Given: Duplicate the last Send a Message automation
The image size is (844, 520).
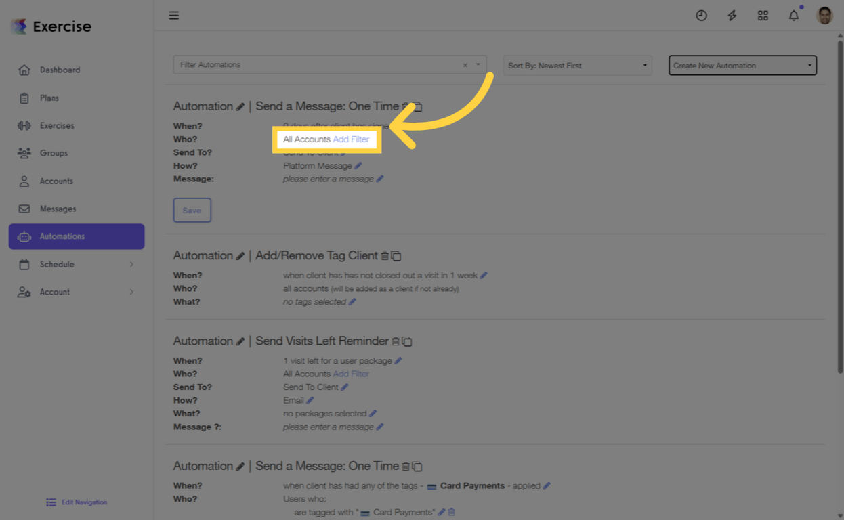Looking at the screenshot, I should 417,467.
